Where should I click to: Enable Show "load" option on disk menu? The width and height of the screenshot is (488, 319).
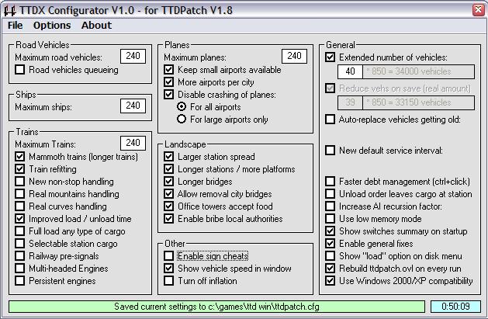coord(331,256)
